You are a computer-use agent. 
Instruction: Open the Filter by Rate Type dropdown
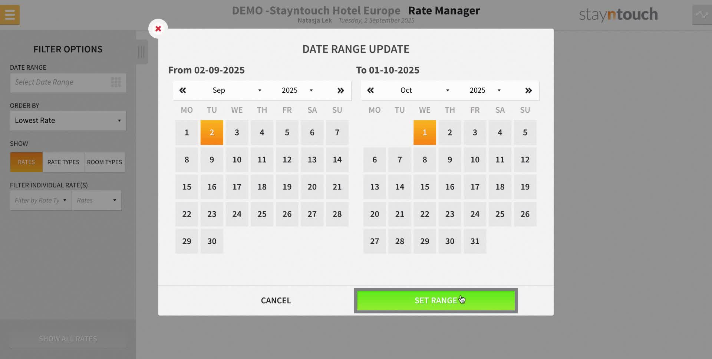(41, 200)
